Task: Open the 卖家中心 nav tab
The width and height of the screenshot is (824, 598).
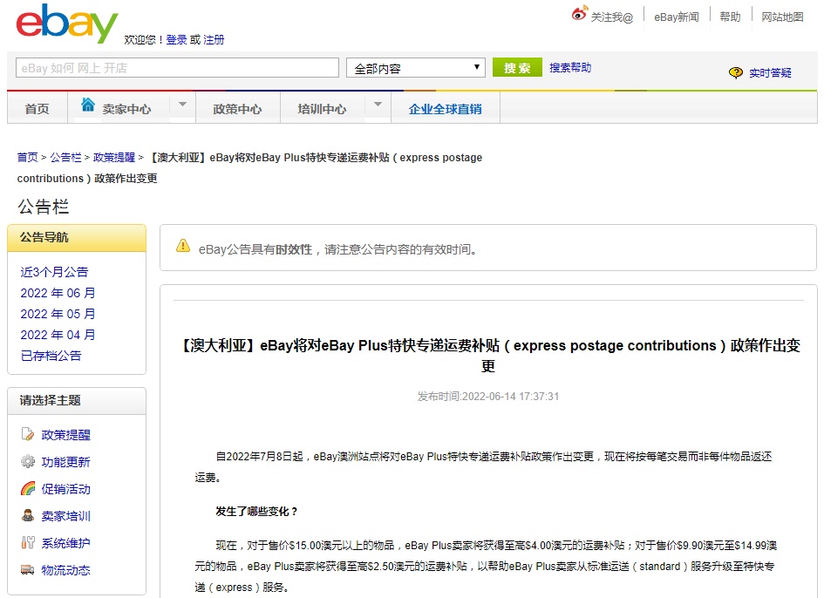Action: 126,109
